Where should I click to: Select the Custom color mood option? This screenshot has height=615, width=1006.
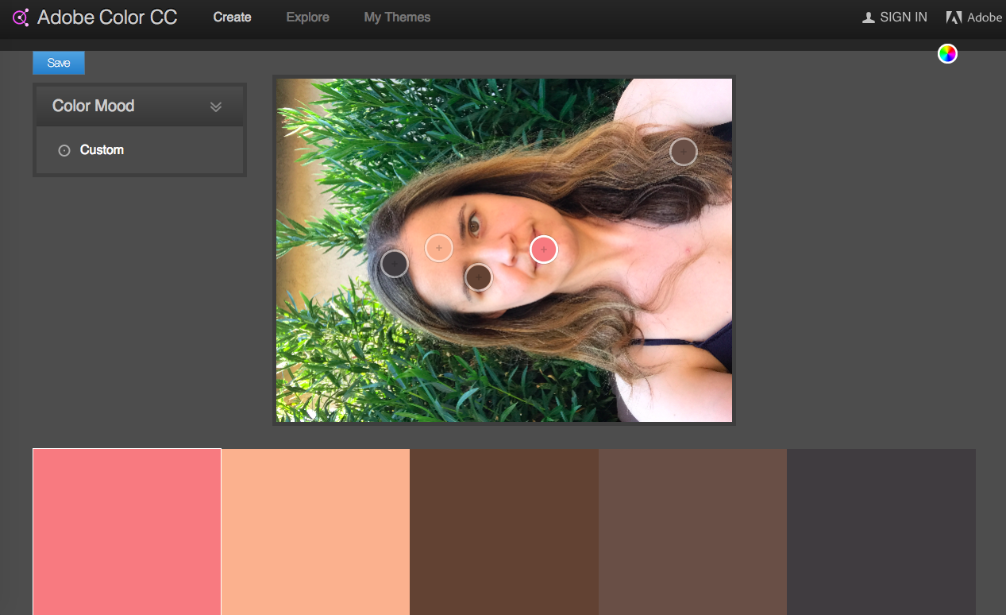click(x=102, y=150)
